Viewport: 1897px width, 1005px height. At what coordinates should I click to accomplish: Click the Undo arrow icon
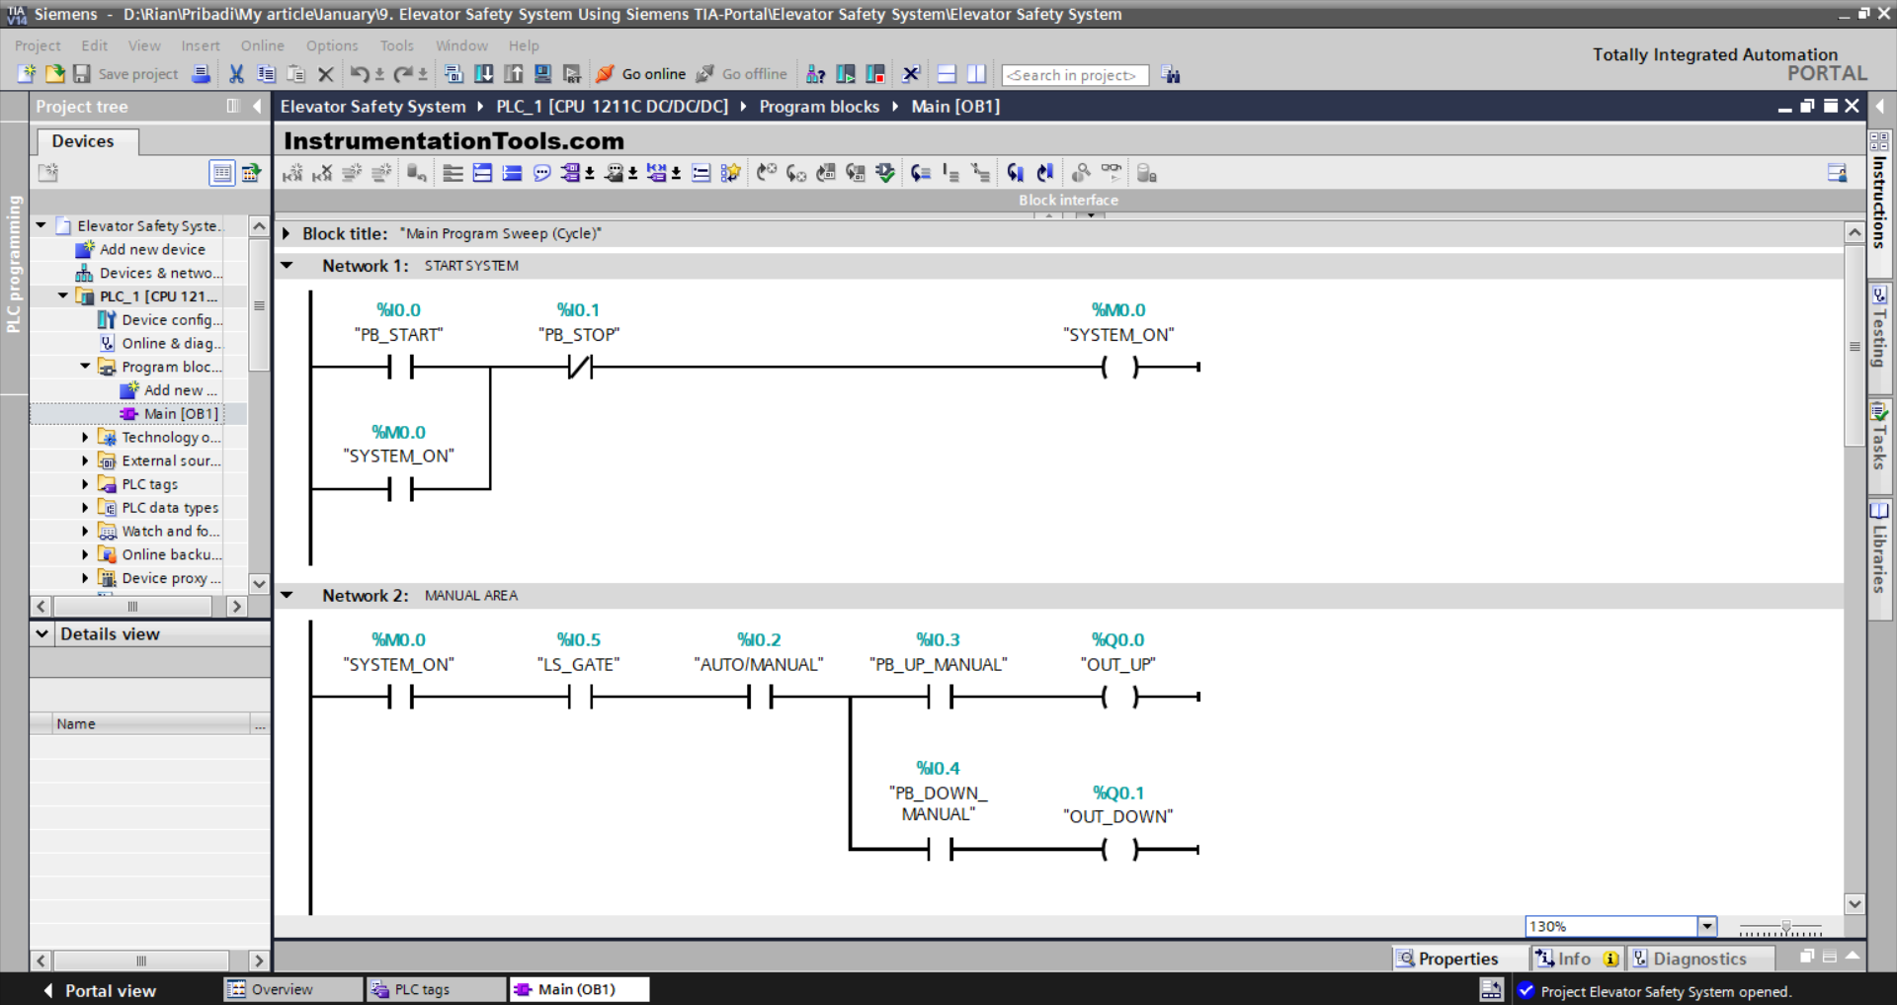359,74
